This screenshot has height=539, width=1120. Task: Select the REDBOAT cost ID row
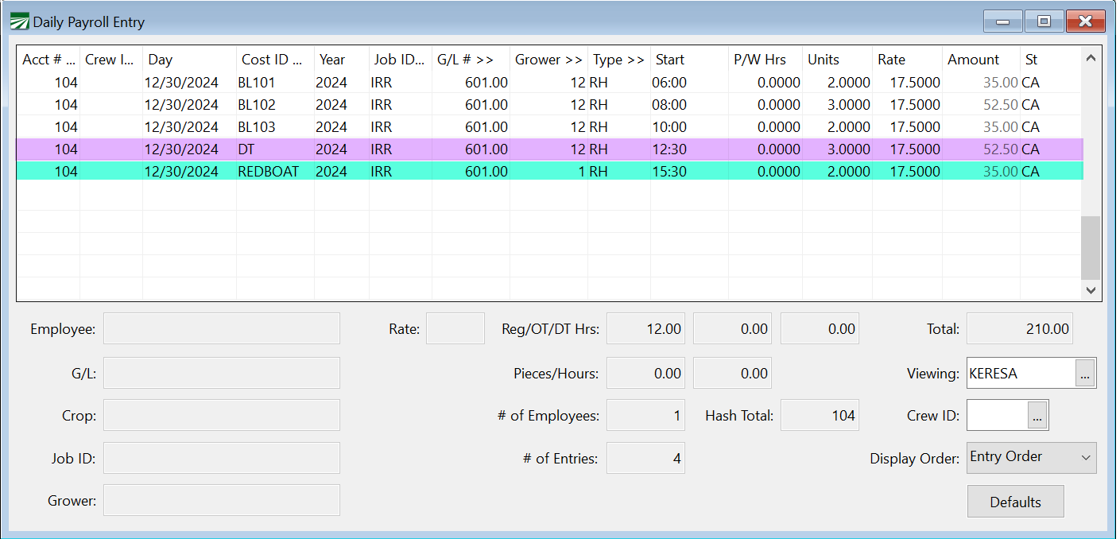pyautogui.click(x=268, y=171)
